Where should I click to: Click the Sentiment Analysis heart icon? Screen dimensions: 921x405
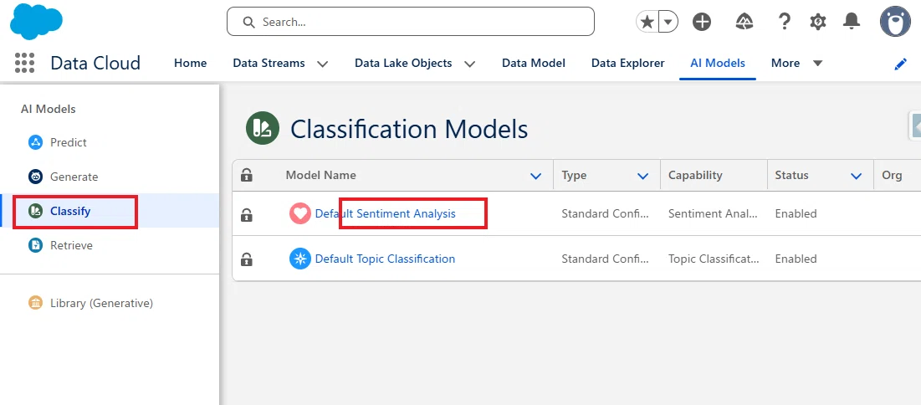pyautogui.click(x=300, y=213)
